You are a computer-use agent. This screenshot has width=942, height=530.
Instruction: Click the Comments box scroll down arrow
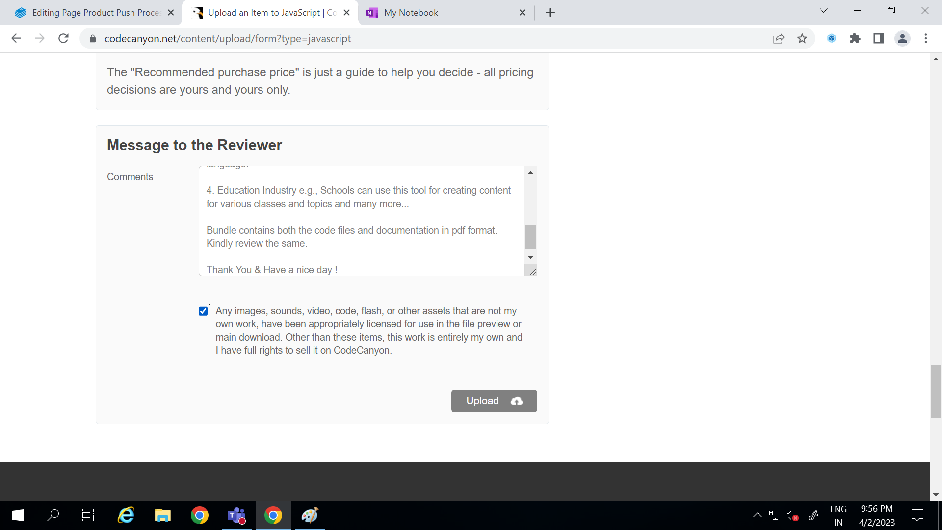click(x=530, y=257)
